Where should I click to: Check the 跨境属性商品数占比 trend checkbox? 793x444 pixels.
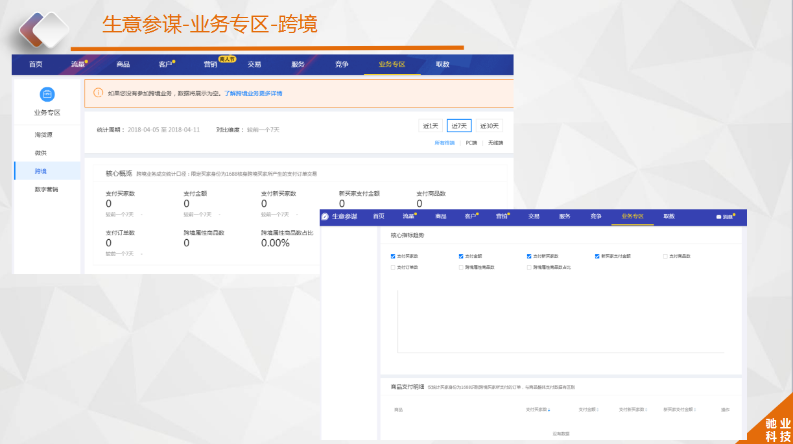tap(529, 267)
